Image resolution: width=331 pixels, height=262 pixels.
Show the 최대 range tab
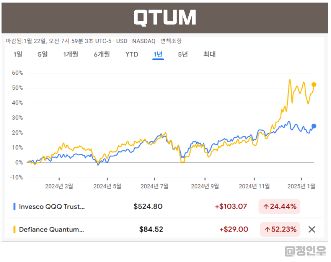click(209, 54)
